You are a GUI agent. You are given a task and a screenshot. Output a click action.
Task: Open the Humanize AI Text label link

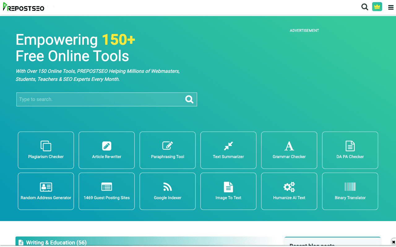click(289, 198)
